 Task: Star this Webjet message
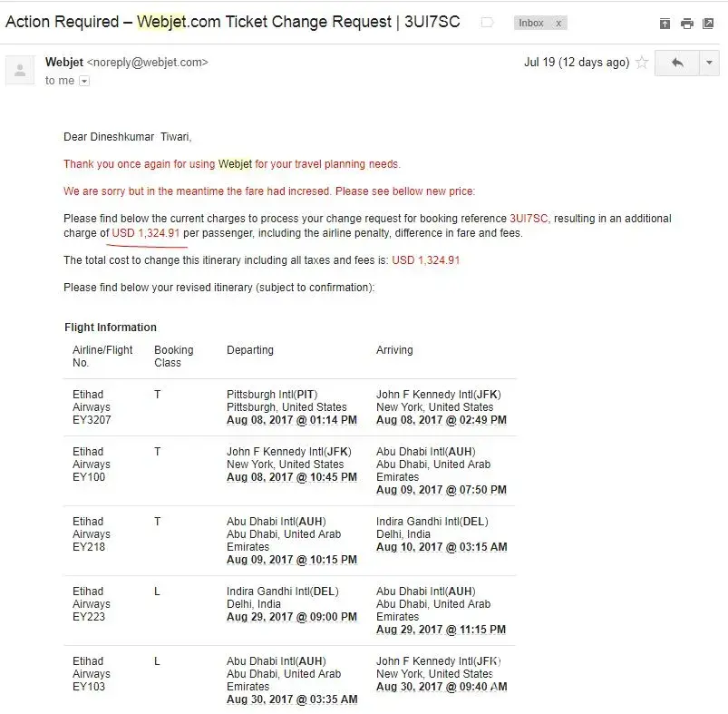tap(642, 62)
